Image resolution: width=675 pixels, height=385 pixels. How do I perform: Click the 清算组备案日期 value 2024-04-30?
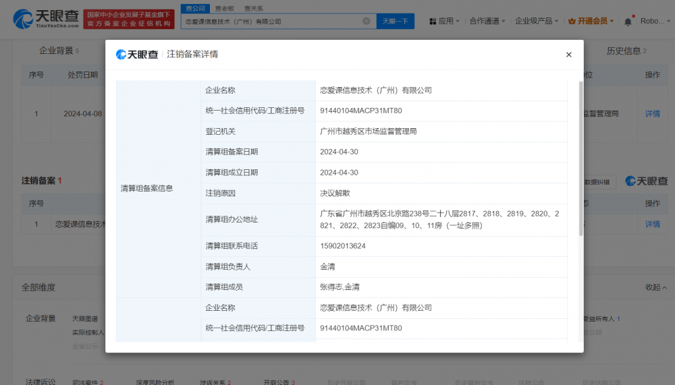coord(339,152)
